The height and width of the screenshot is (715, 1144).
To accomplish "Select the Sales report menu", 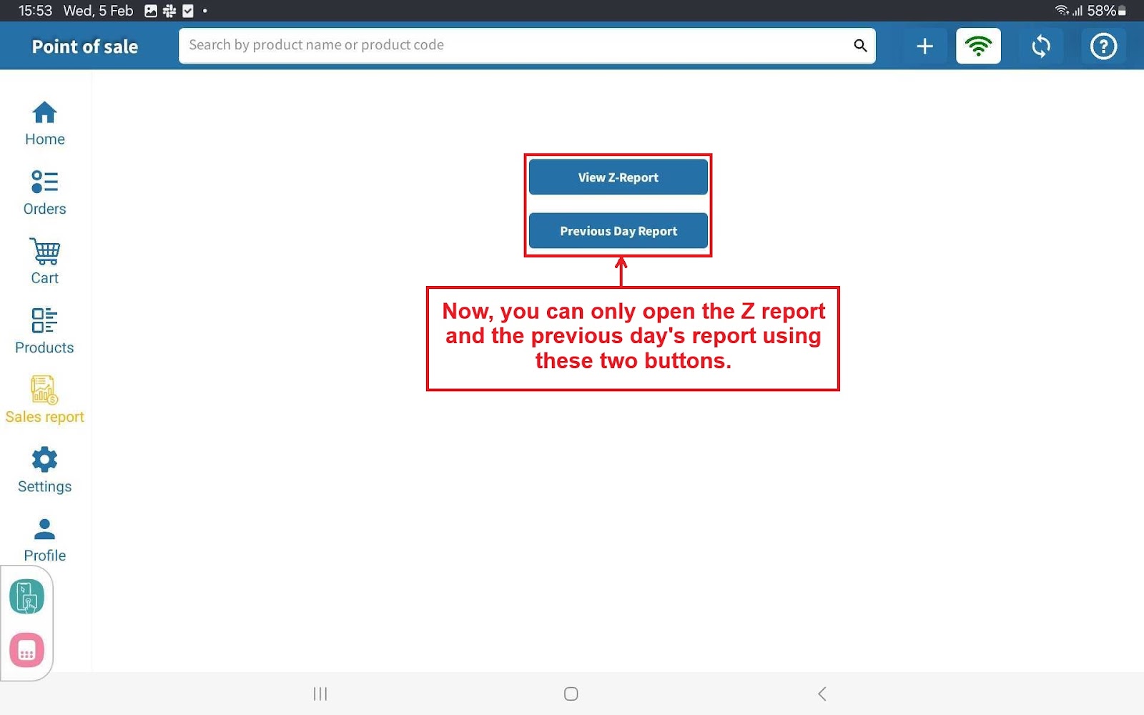I will pos(44,400).
